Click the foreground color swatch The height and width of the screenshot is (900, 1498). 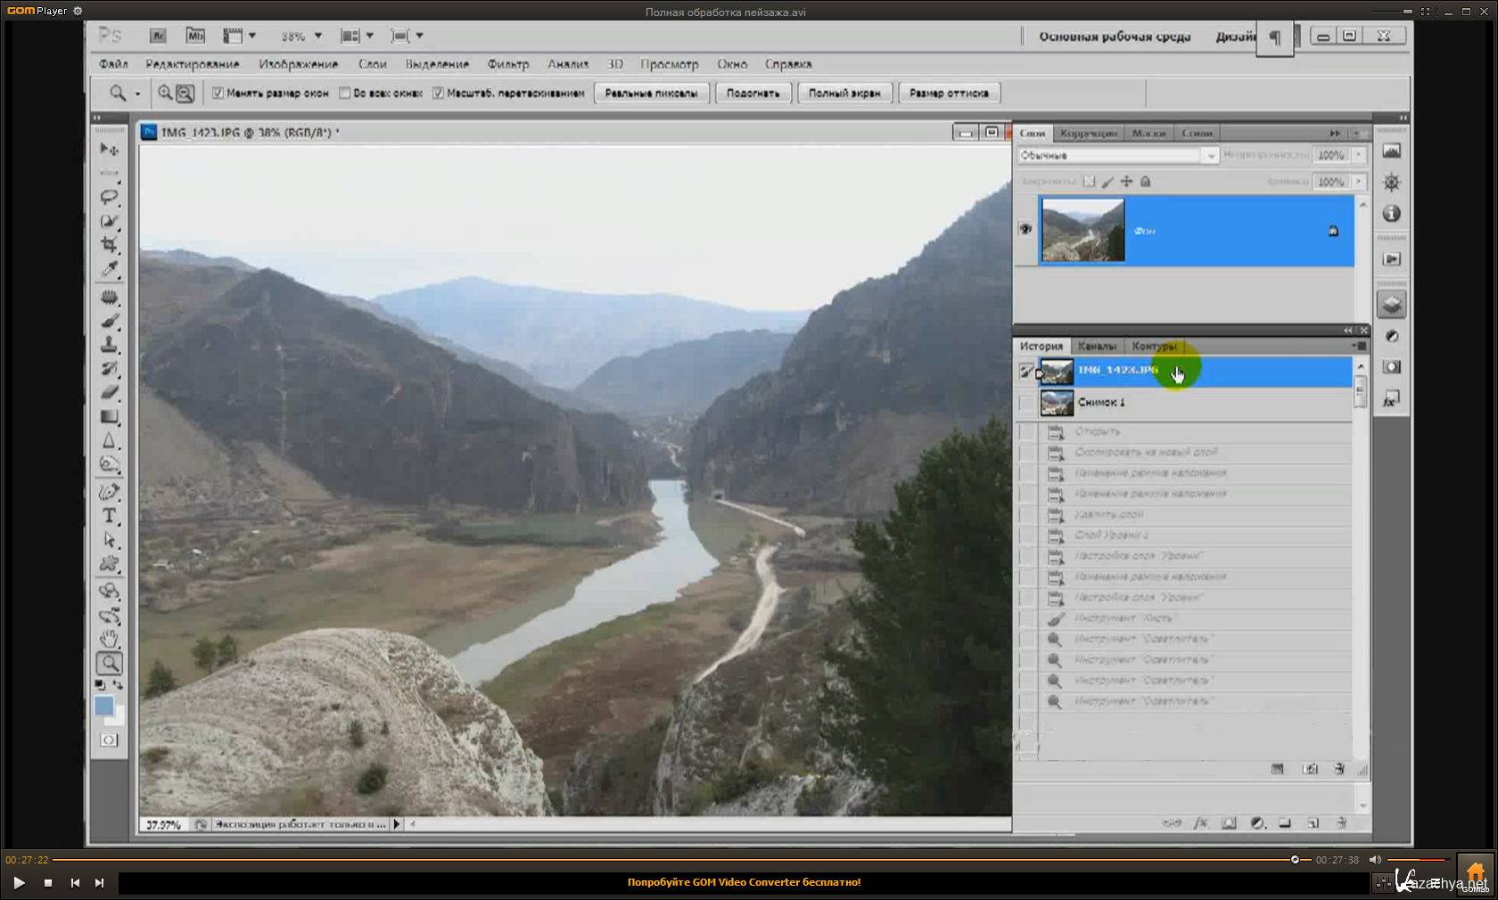coord(103,706)
